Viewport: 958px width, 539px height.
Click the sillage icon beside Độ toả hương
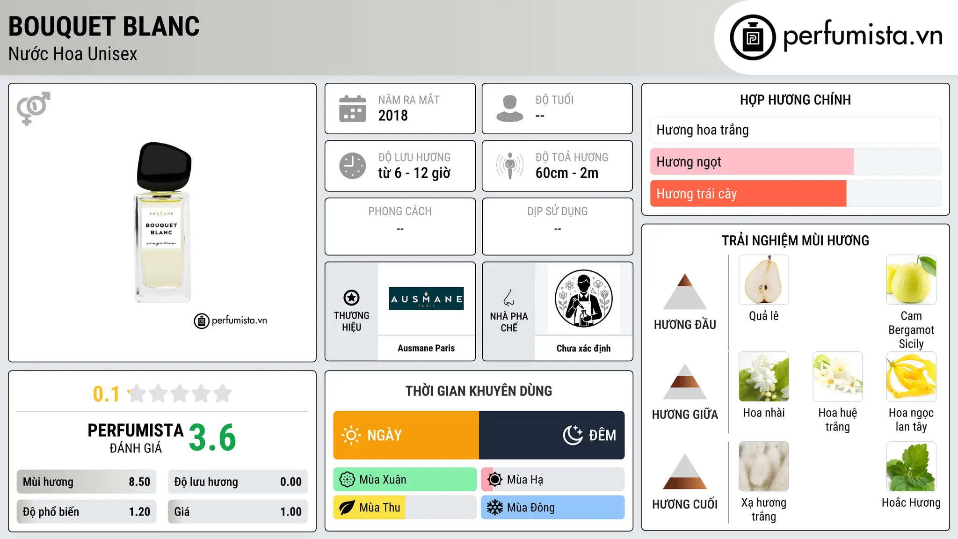[509, 166]
